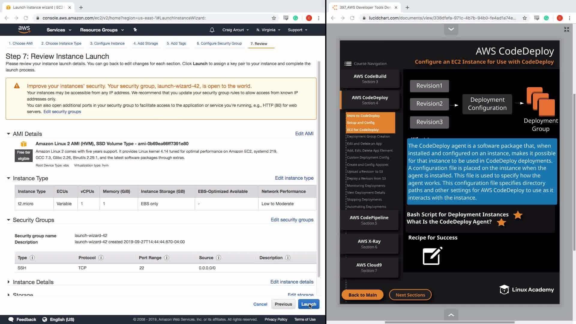
Task: Click the Port Range info icon
Action: (x=167, y=258)
